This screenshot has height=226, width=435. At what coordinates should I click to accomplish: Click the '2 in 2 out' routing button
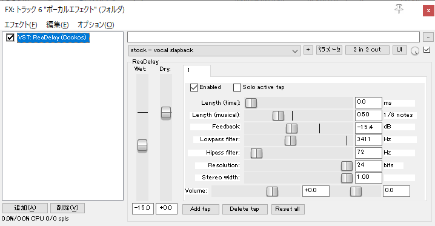tap(367, 50)
